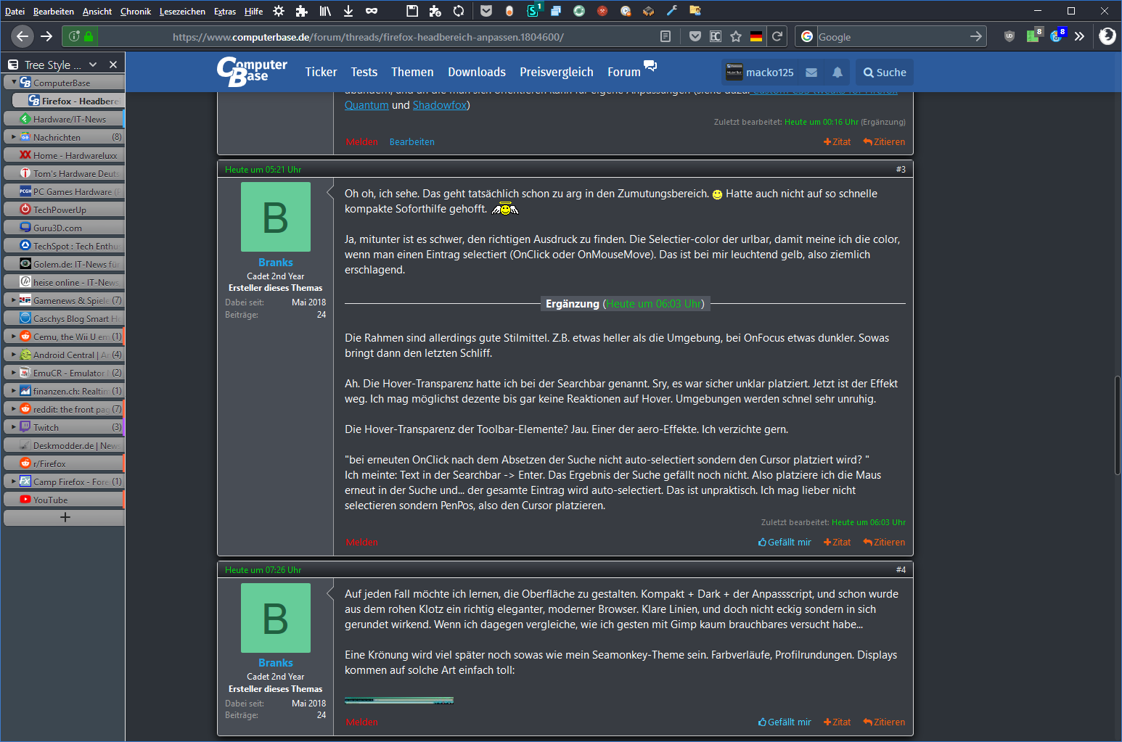Expand the Gamenews & Spiele tab group
Image resolution: width=1122 pixels, height=742 pixels.
(x=14, y=300)
